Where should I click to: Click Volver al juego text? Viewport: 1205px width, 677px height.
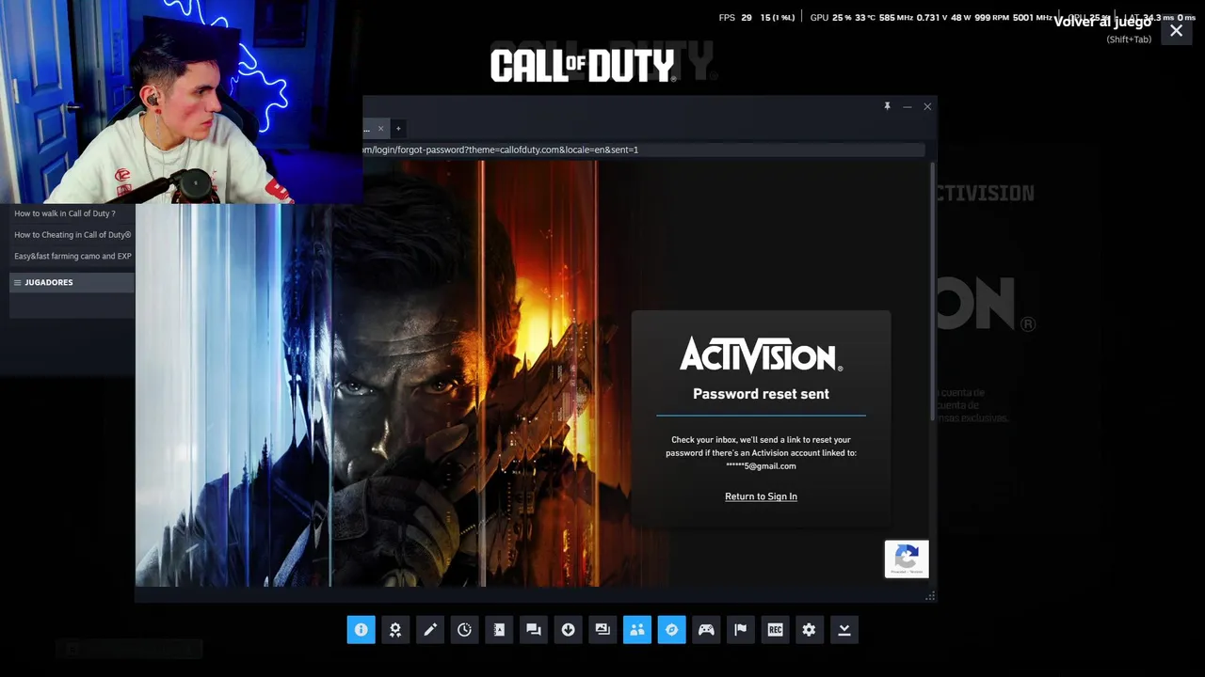tap(1102, 22)
